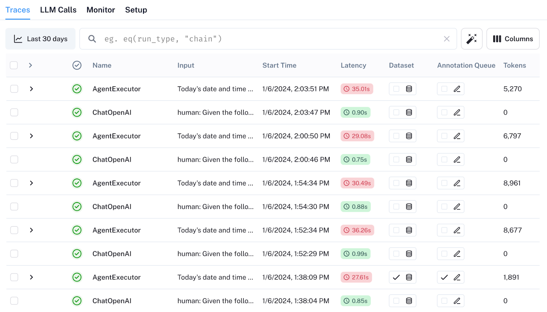Click the 6,797 tokens value
Screen dimensions: 547x312
click(512, 136)
